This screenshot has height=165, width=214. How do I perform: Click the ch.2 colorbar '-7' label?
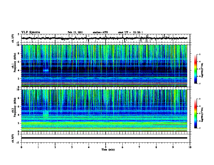pos(199,128)
